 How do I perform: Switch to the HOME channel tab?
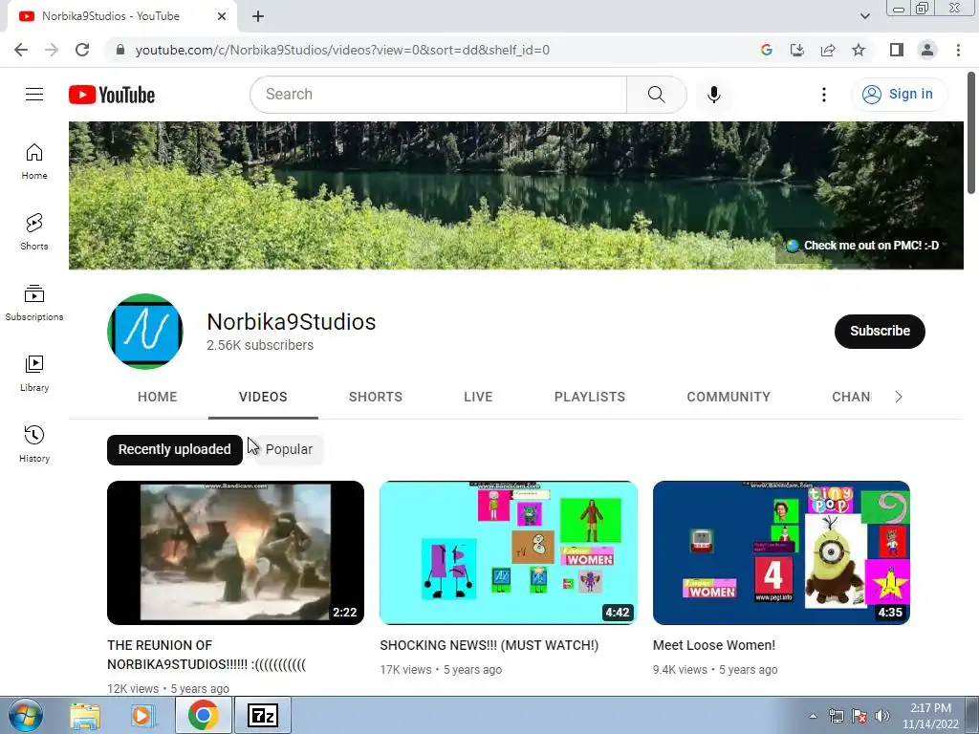158,397
